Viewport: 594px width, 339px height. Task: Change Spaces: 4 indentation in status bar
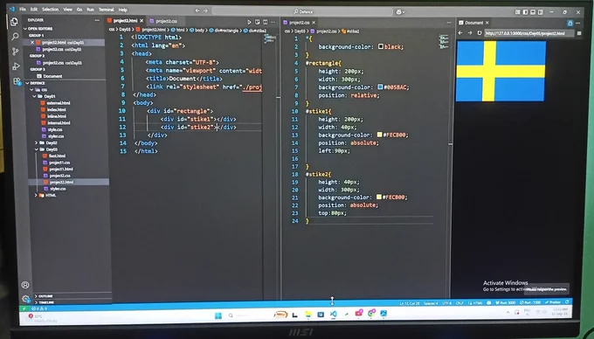[x=431, y=303]
